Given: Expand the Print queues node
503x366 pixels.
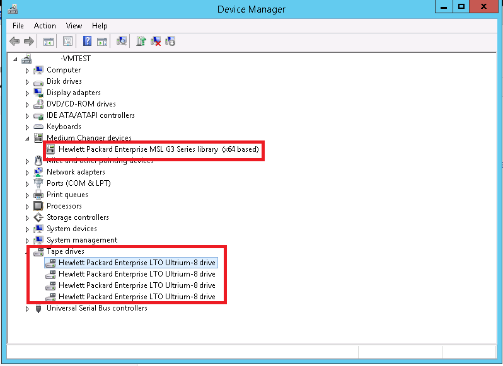Looking at the screenshot, I should tap(27, 195).
